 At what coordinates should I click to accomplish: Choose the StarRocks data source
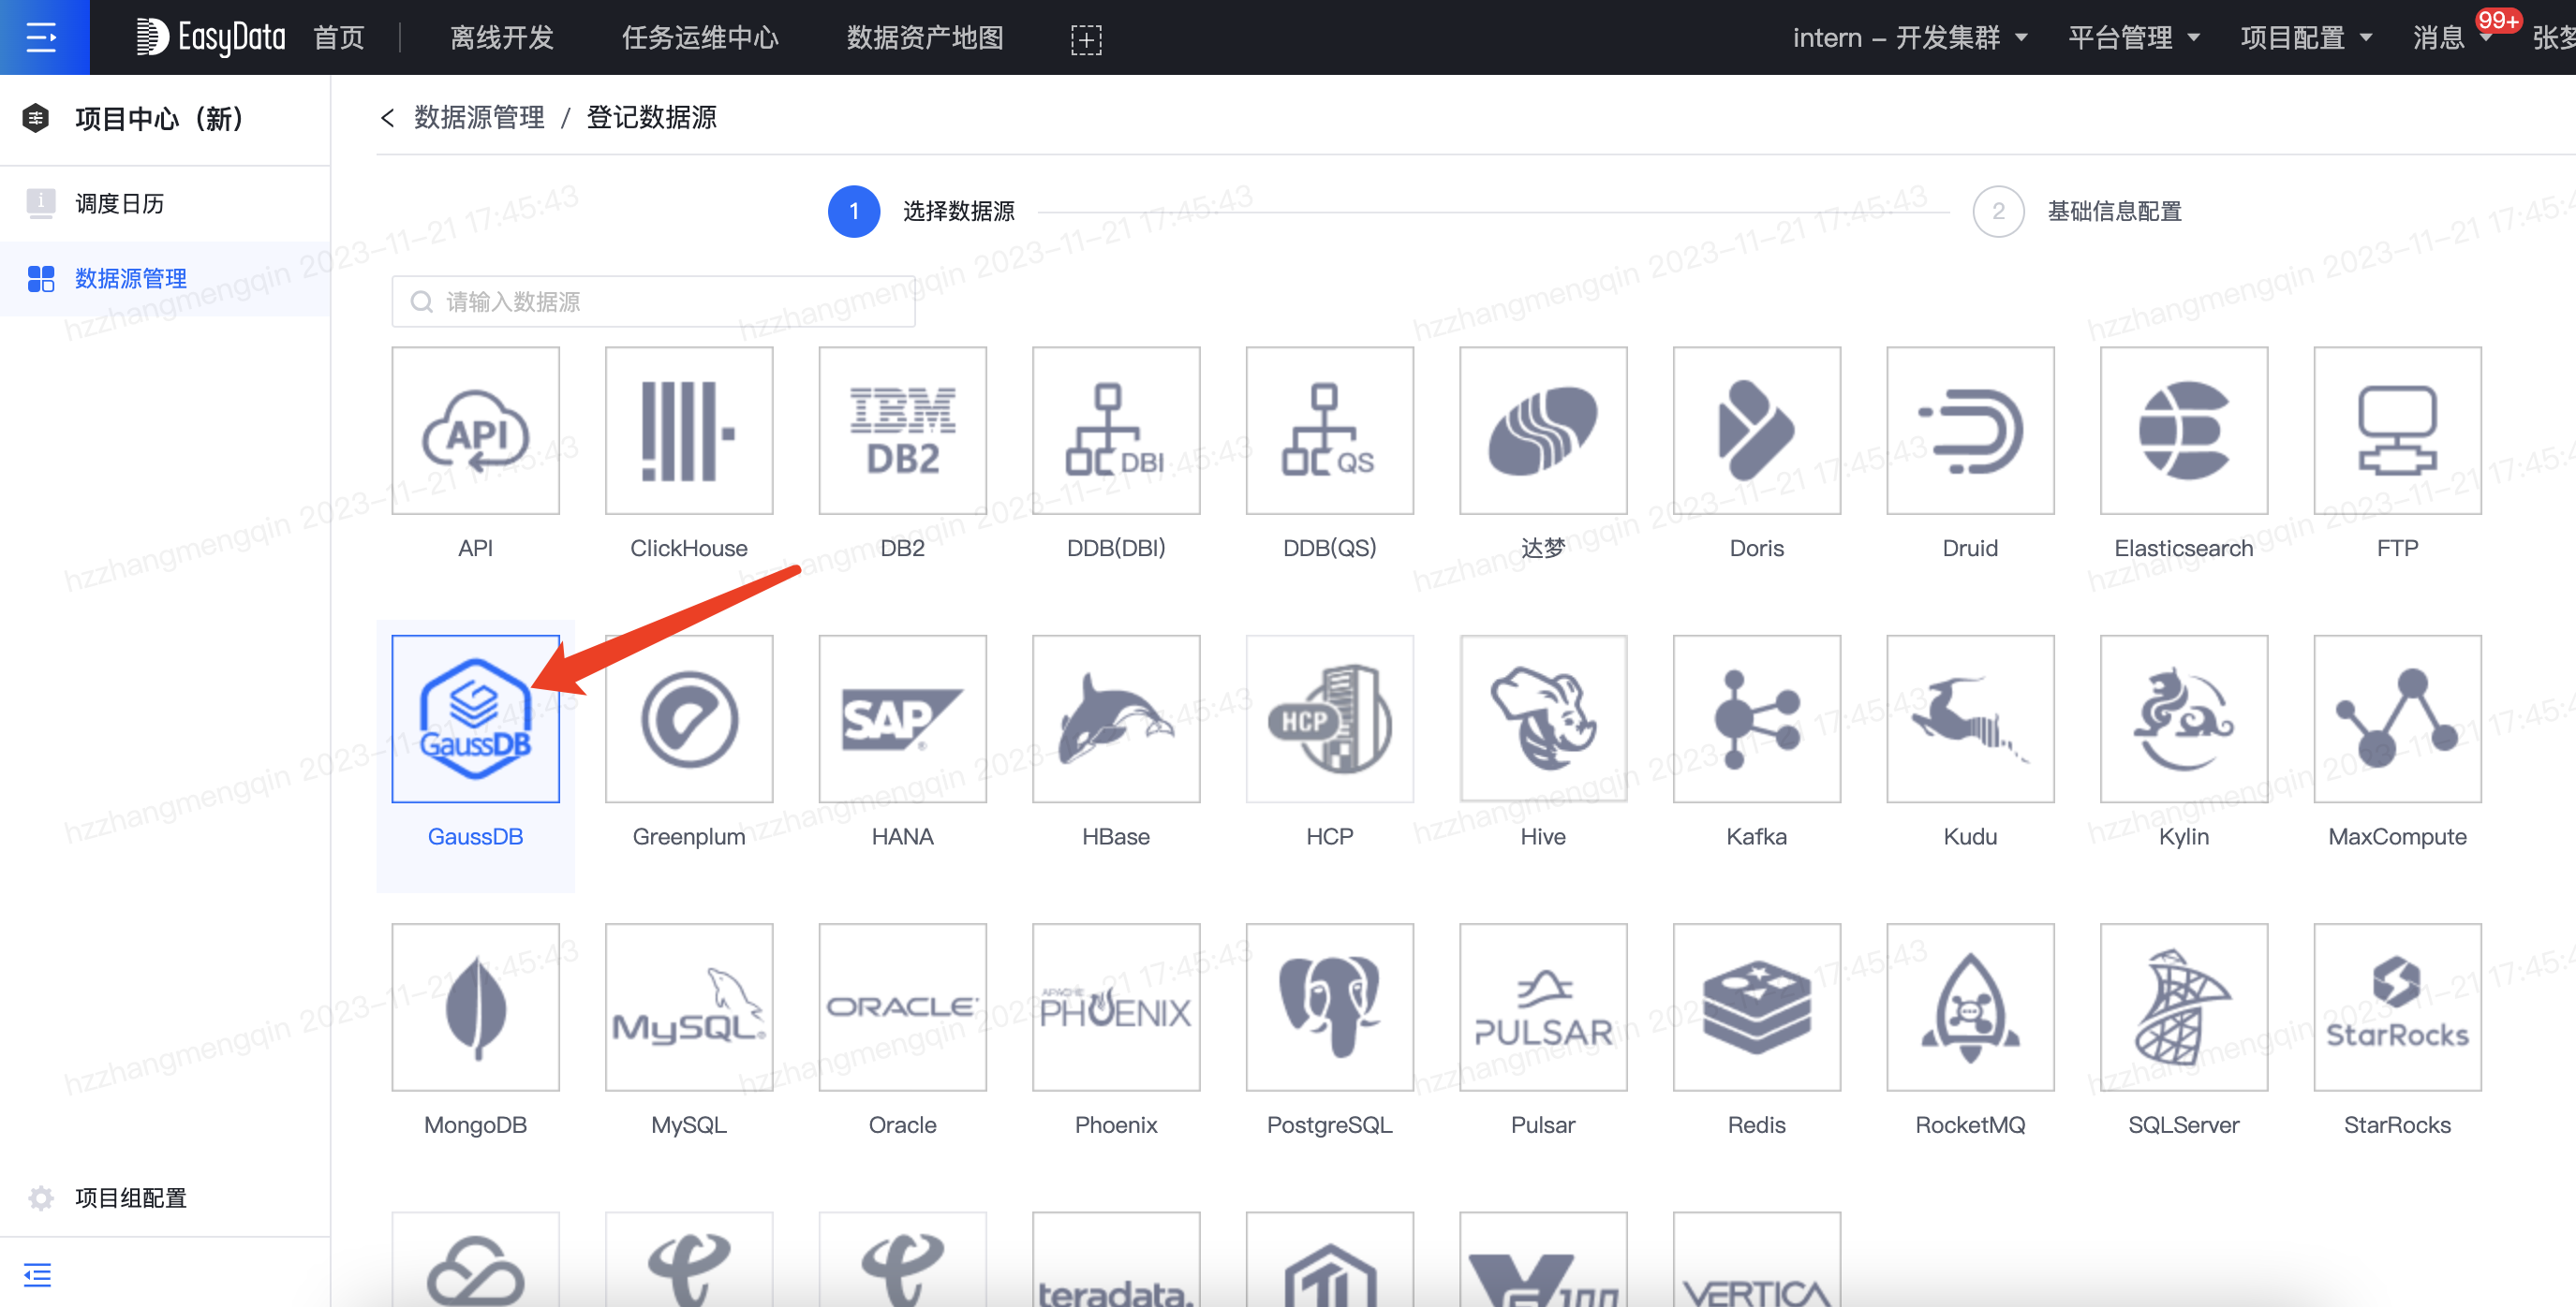pyautogui.click(x=2398, y=1007)
